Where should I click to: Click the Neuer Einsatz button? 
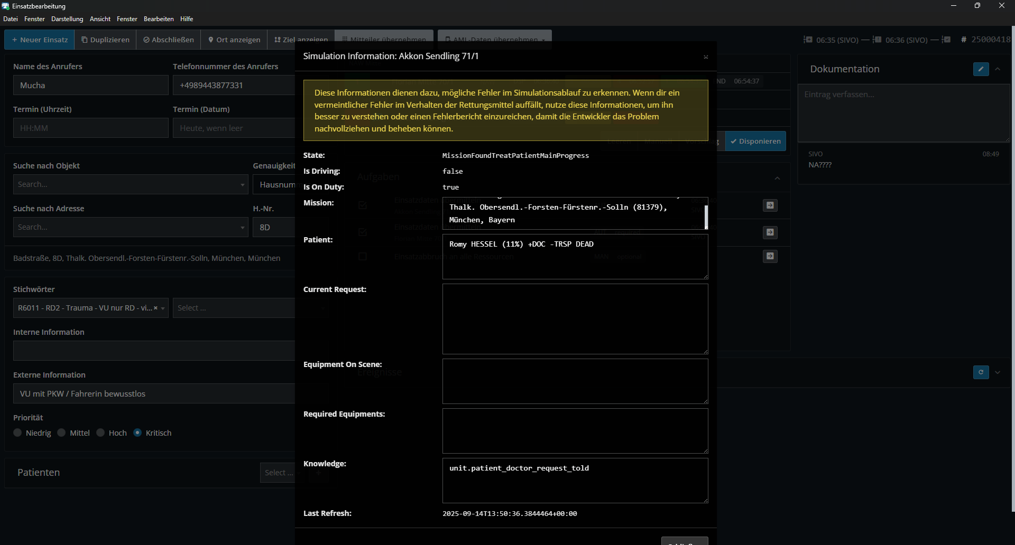pos(40,40)
